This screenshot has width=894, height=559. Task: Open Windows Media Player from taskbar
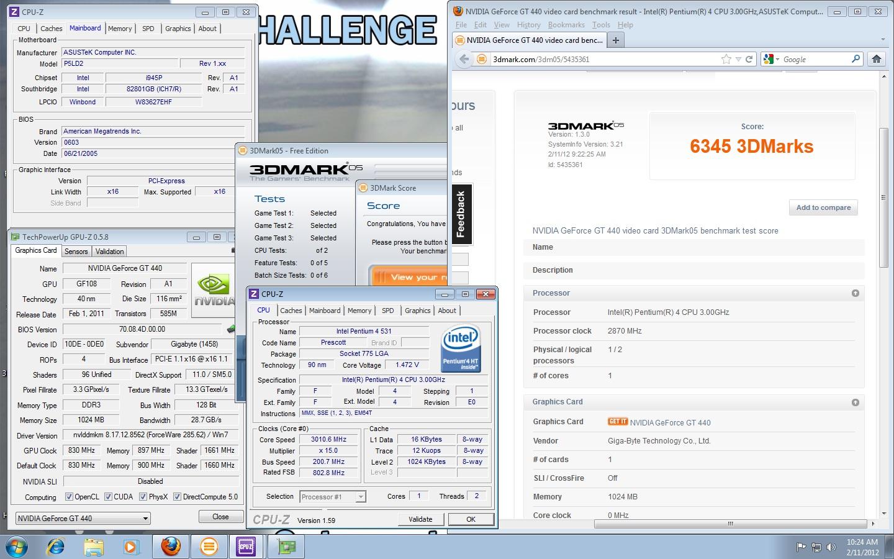coord(131,547)
